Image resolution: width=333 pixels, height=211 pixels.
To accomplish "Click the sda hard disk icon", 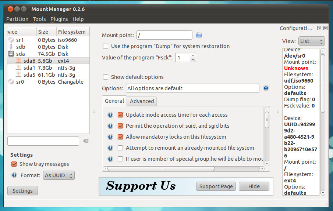I will point(11,54).
